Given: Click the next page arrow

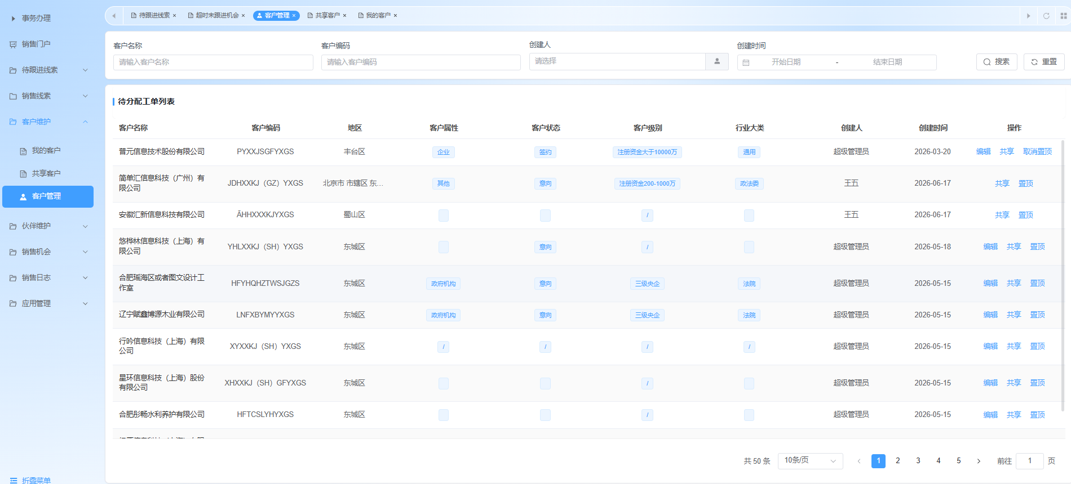Looking at the screenshot, I should (x=979, y=461).
